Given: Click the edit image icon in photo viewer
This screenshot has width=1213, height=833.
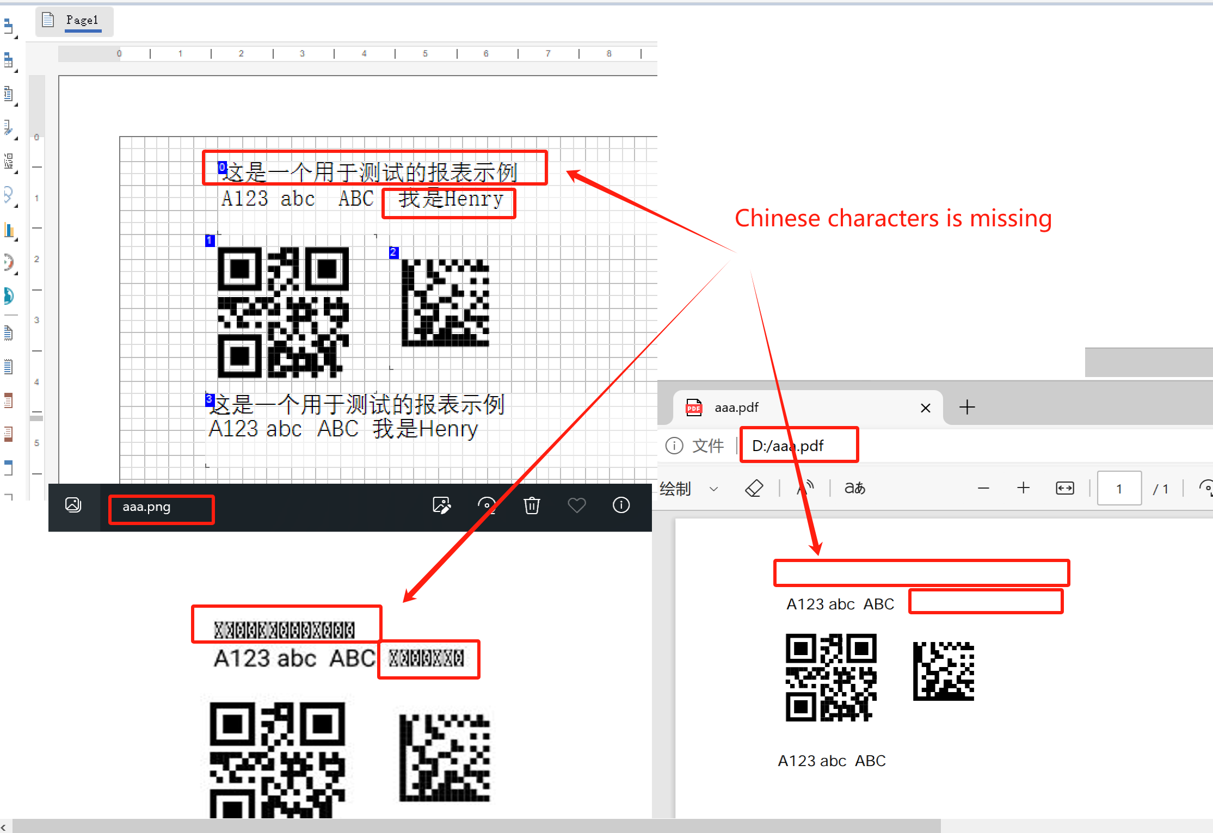Looking at the screenshot, I should click(442, 505).
